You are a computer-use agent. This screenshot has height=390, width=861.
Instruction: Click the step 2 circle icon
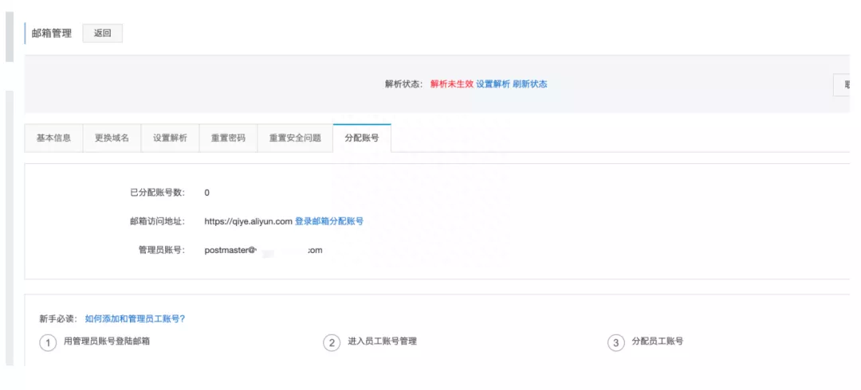[332, 342]
